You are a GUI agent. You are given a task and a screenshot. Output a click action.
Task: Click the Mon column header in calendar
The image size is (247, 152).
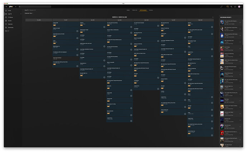146,20
